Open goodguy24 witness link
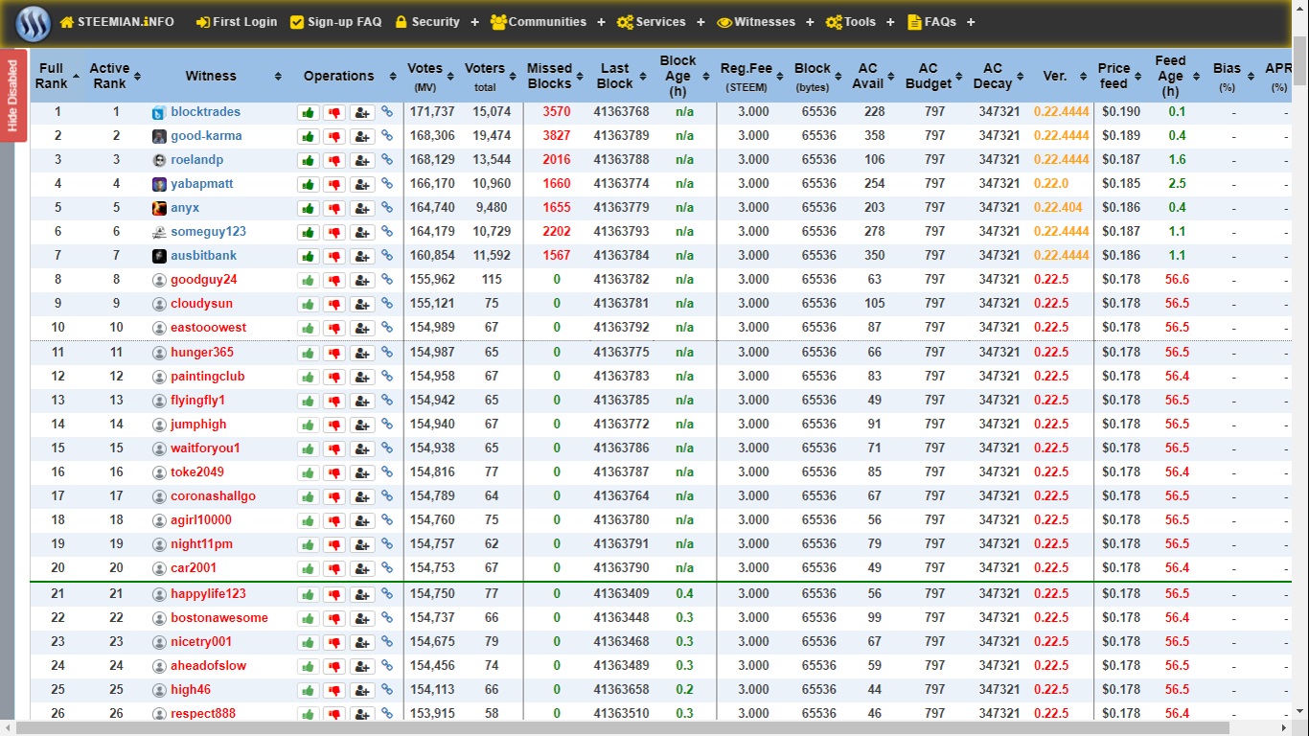Viewport: 1309px width, 736px height. [x=204, y=280]
